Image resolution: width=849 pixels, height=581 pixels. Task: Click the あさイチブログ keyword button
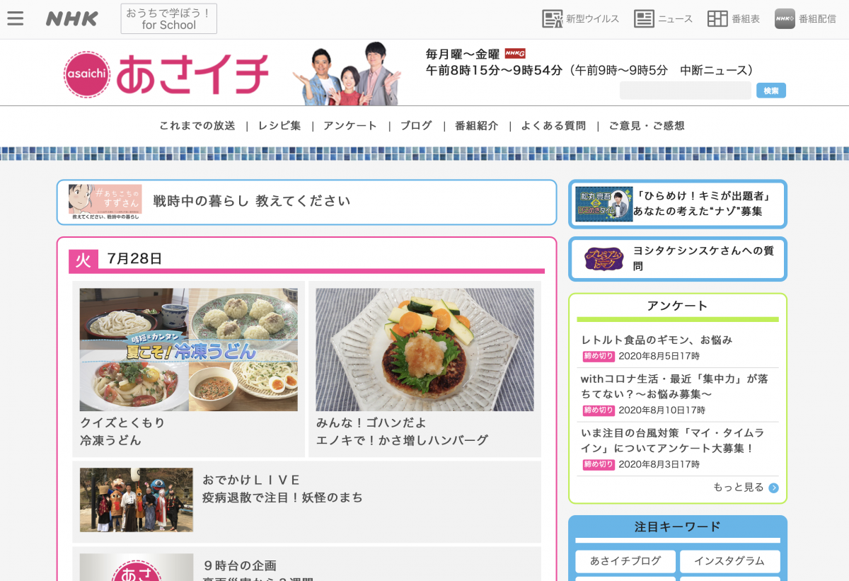625,561
